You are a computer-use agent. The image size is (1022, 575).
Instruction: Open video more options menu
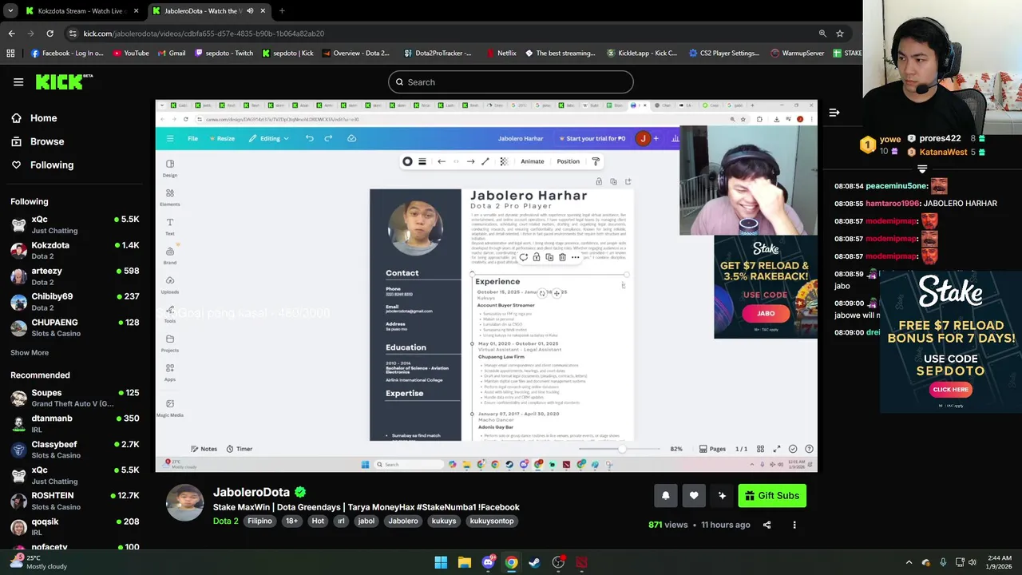click(x=794, y=525)
